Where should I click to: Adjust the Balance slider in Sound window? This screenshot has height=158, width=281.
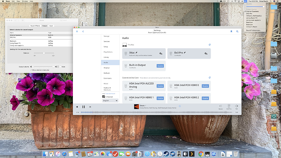tap(44, 53)
